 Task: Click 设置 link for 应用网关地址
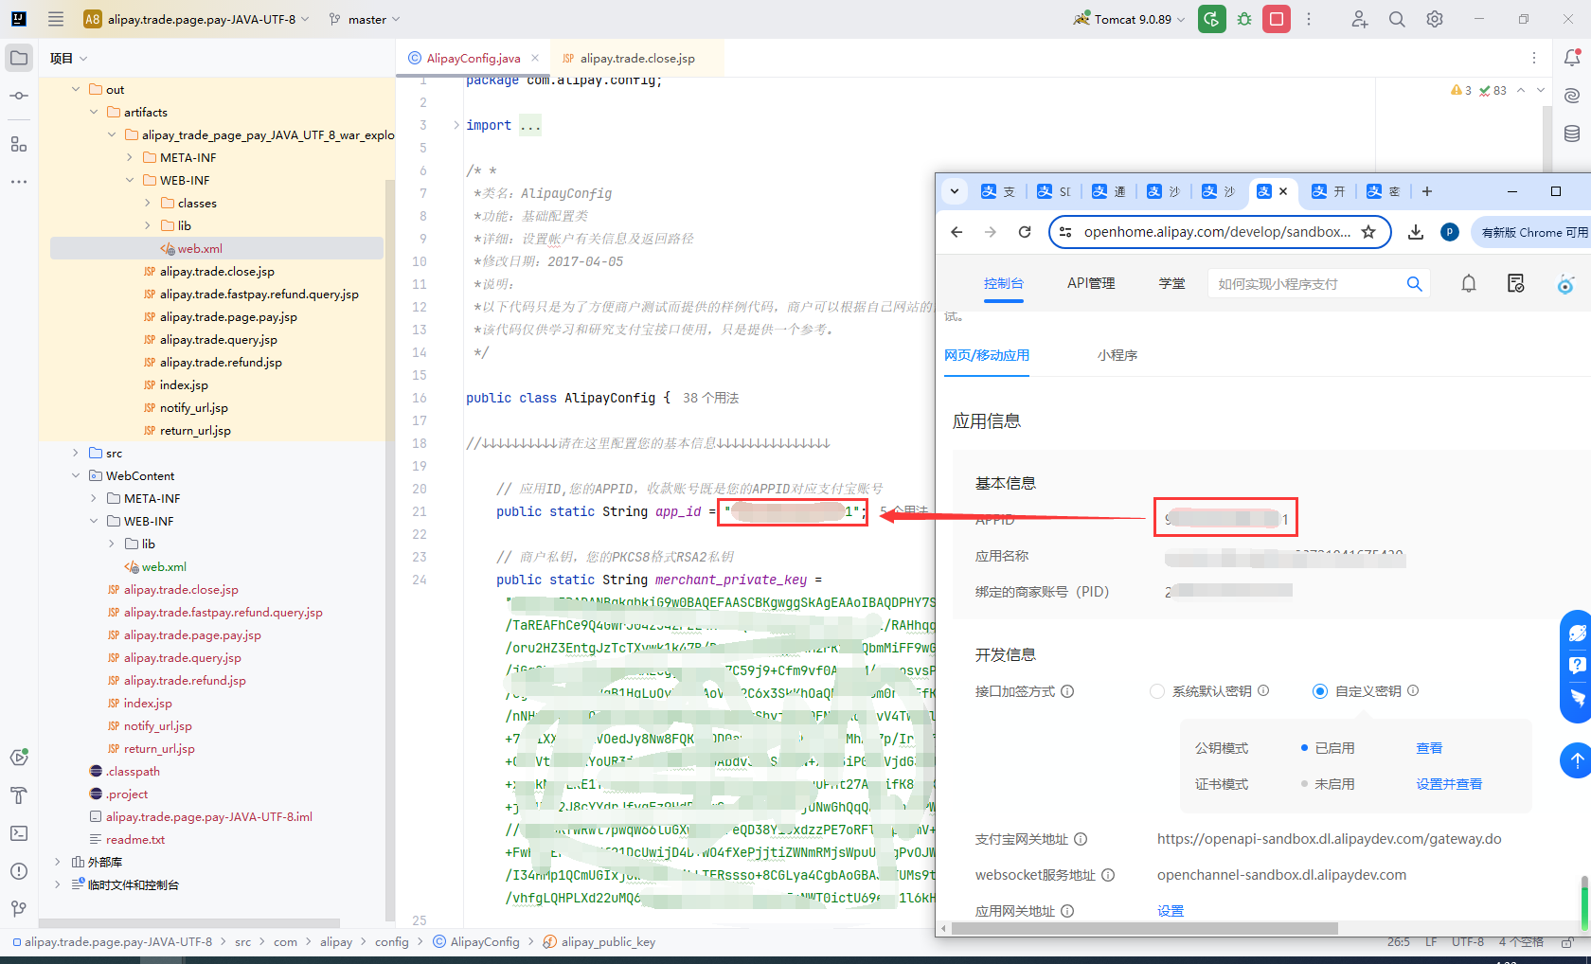[x=1171, y=911]
